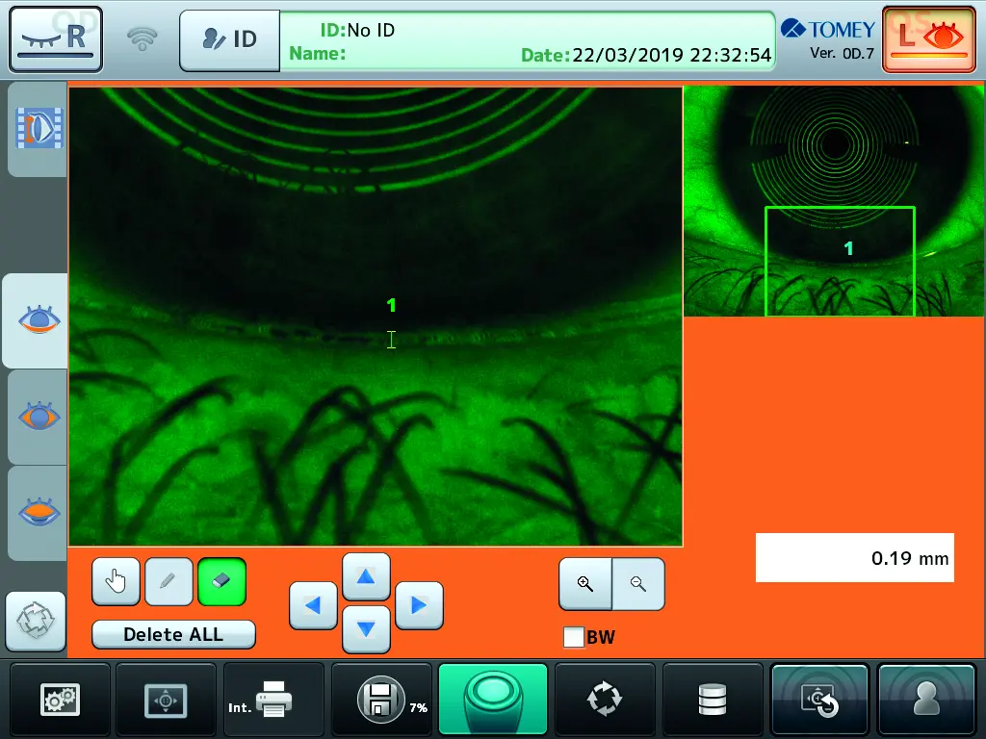The image size is (986, 739).
Task: Click the zoom out magnifier button
Action: coord(638,583)
